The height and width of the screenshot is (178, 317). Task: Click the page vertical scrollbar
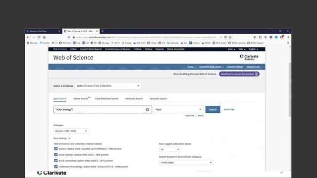pos(290,89)
